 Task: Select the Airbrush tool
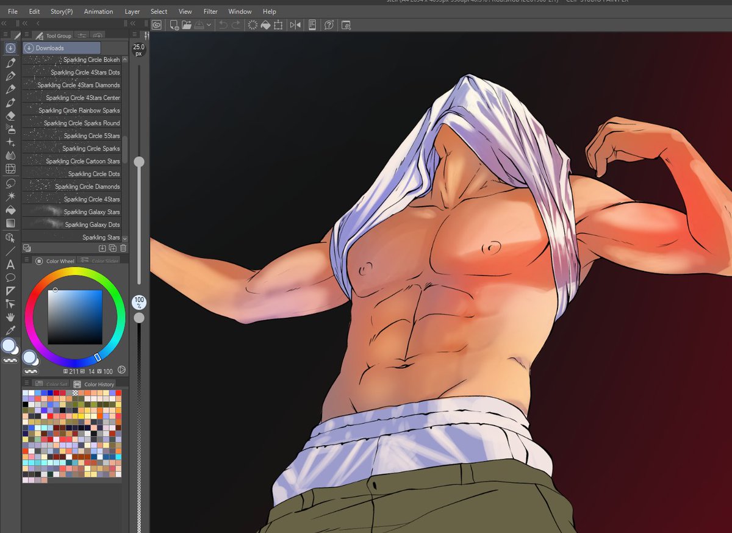pos(10,129)
